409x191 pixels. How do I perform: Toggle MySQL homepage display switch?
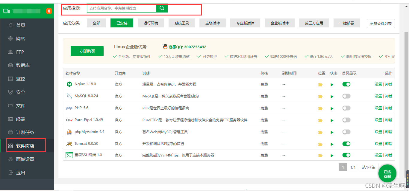[x=346, y=96]
